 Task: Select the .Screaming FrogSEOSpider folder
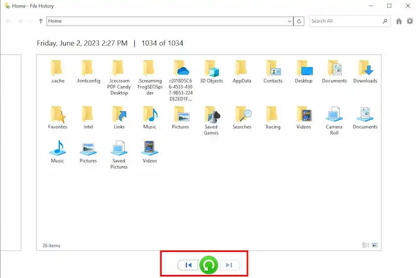(150, 77)
